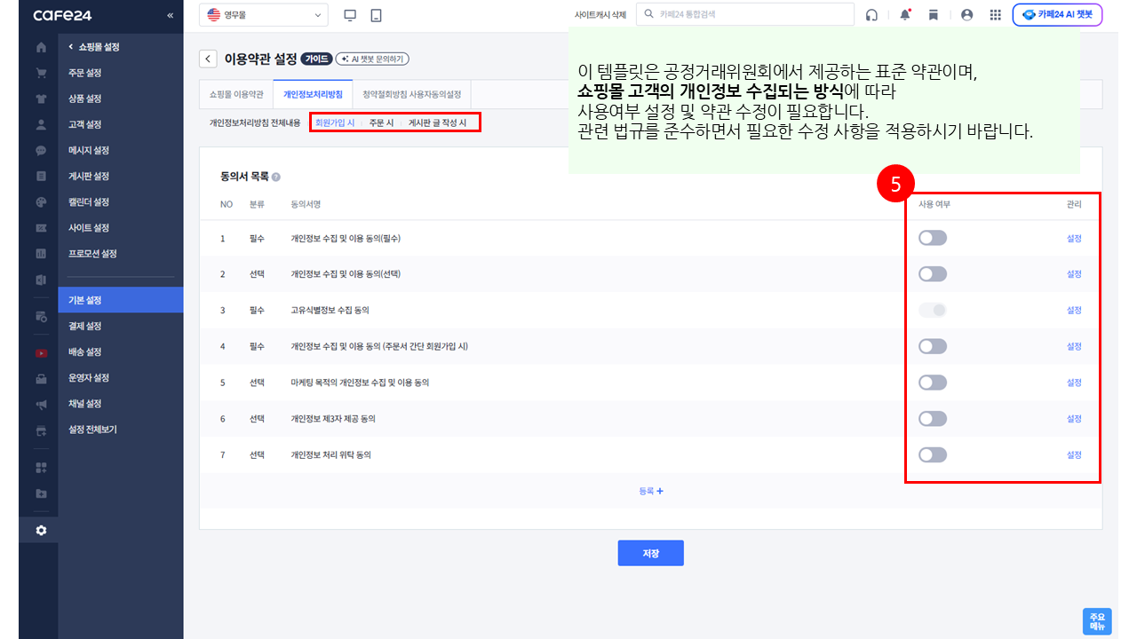
Task: Click 사이트캐시 삭제 in the top bar
Action: point(600,15)
